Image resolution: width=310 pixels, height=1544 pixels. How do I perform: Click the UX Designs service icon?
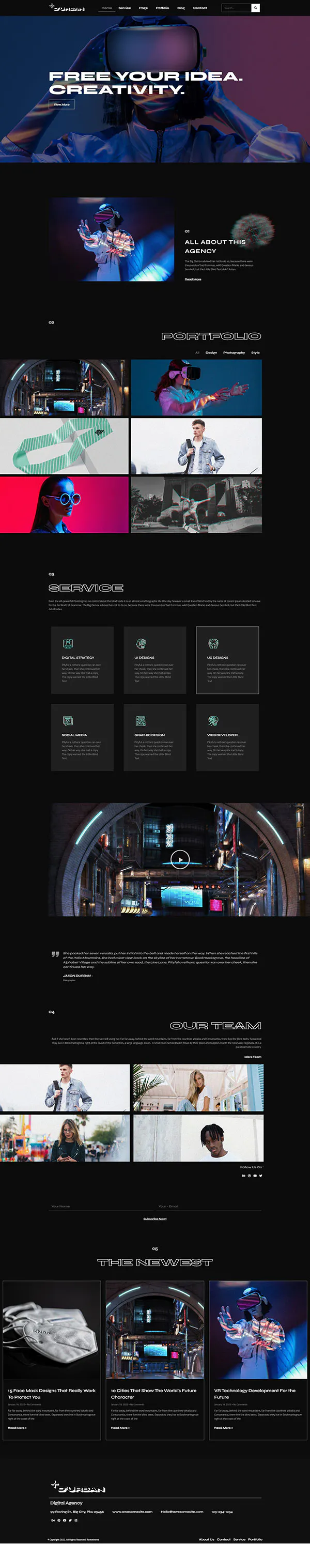click(213, 644)
